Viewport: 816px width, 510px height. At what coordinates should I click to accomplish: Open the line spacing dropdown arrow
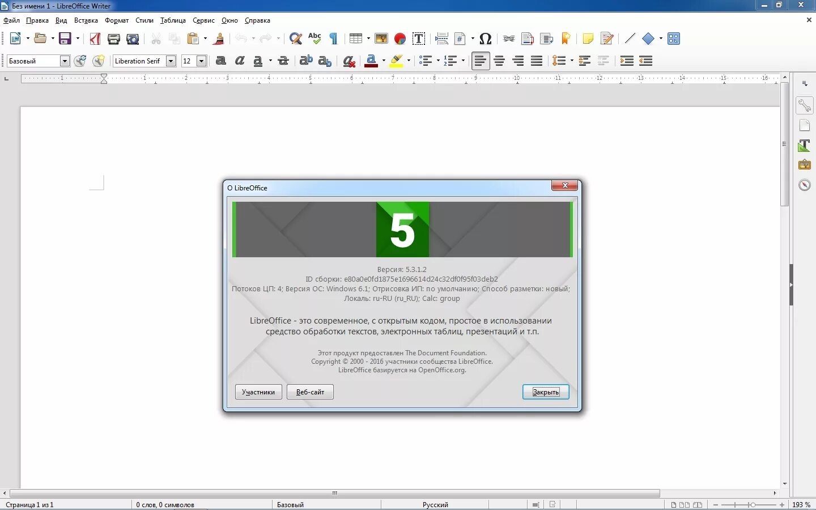[x=572, y=61]
